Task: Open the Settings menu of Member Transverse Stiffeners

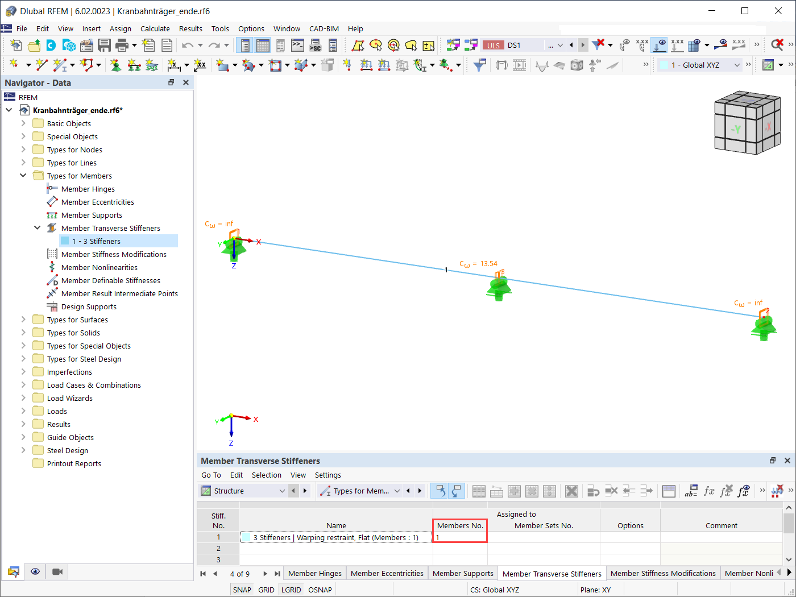Action: click(x=328, y=475)
